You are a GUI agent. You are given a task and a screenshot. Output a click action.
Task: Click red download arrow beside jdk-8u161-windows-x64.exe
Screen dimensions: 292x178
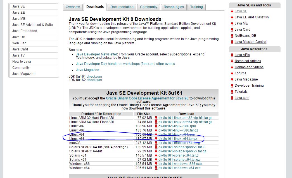tap(156, 168)
